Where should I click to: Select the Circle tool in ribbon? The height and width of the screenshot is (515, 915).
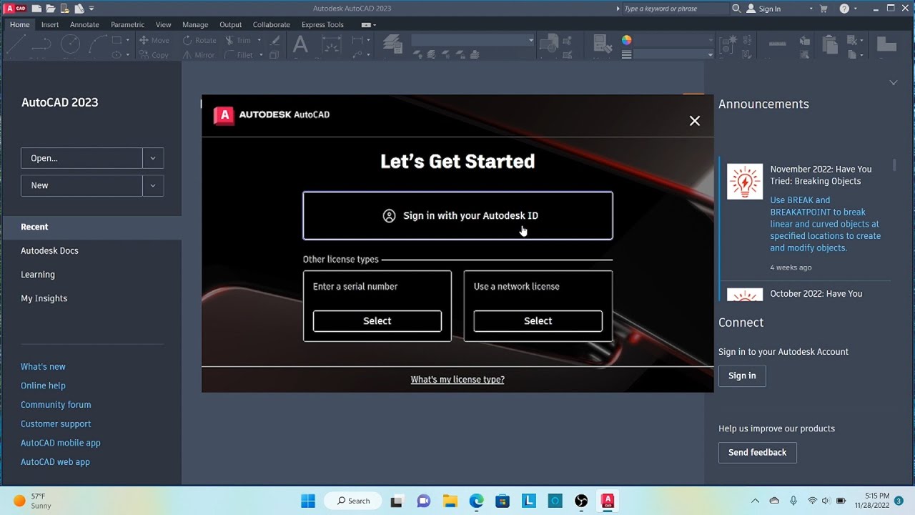[x=70, y=44]
